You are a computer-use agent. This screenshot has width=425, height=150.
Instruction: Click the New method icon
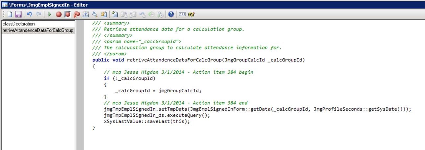pos(10,14)
